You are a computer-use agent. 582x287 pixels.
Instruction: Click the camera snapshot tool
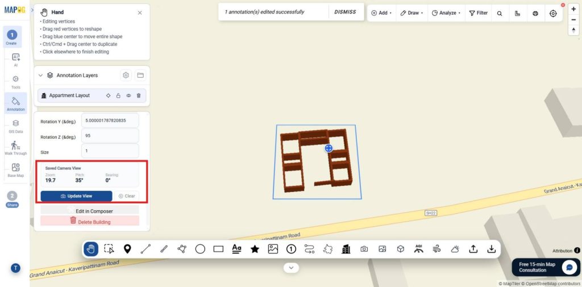click(x=364, y=249)
